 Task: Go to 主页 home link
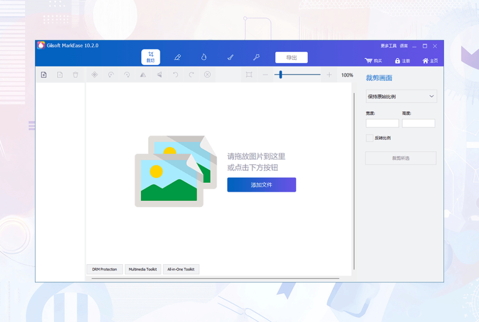[430, 61]
